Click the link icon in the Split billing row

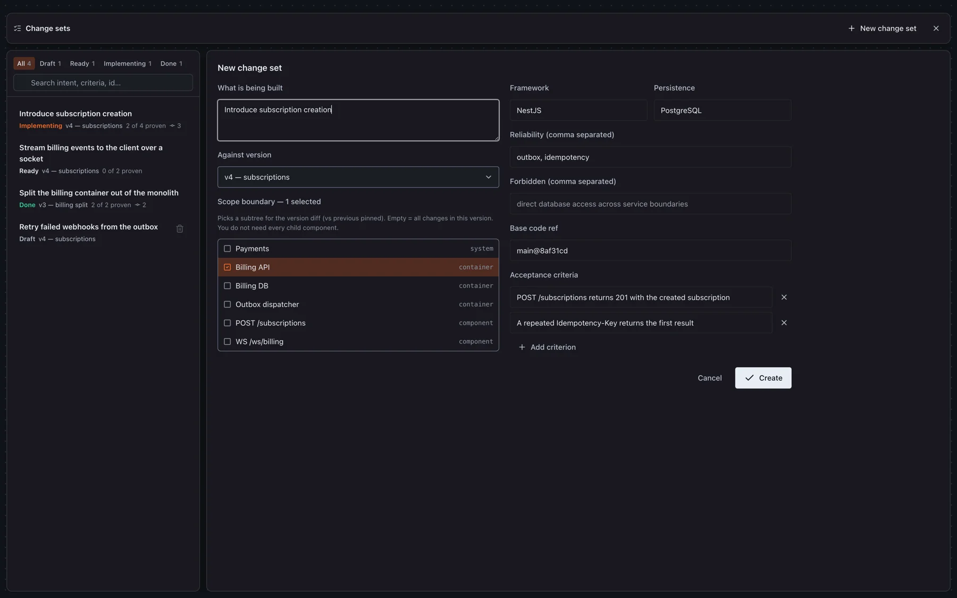(x=137, y=205)
